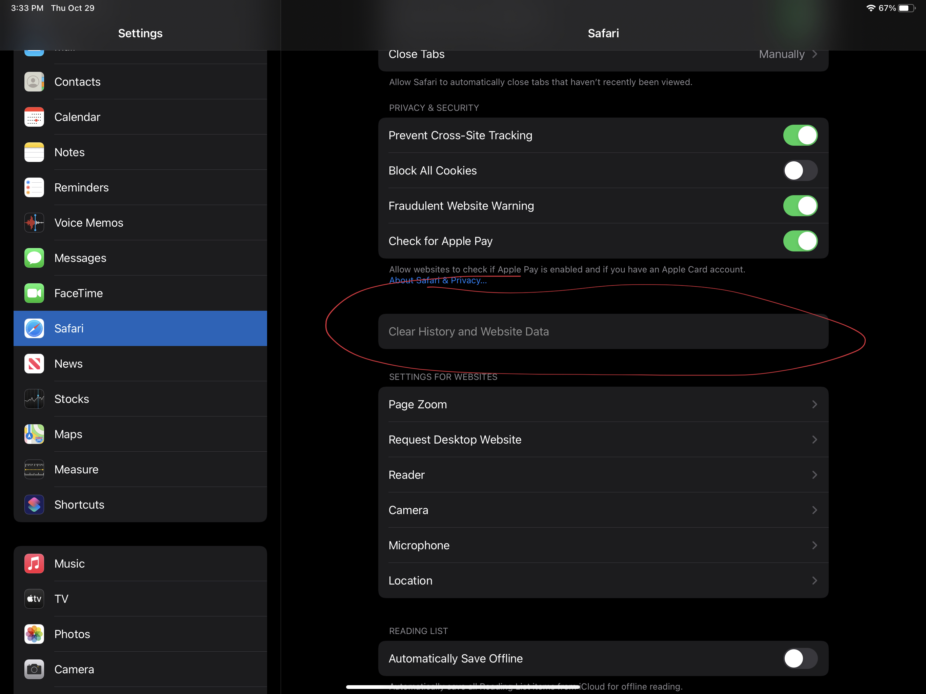Tap the Notes app icon
926x694 pixels.
[34, 152]
